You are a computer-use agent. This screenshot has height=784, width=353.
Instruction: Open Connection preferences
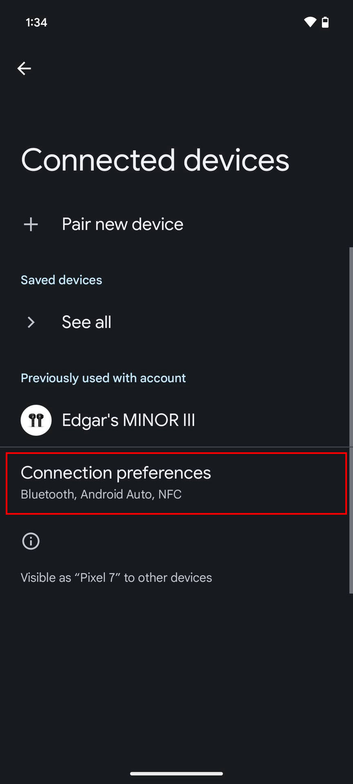(116, 473)
